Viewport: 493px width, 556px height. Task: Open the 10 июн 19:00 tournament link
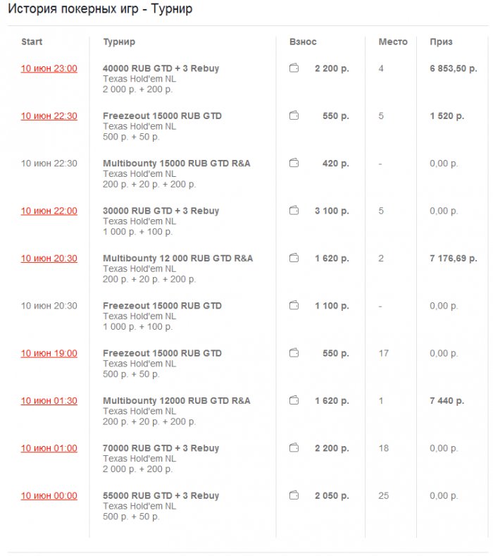[x=49, y=354]
